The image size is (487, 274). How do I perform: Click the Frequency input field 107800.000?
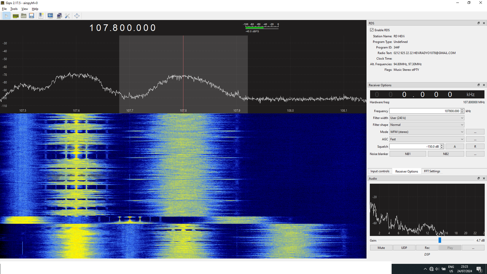coord(425,111)
